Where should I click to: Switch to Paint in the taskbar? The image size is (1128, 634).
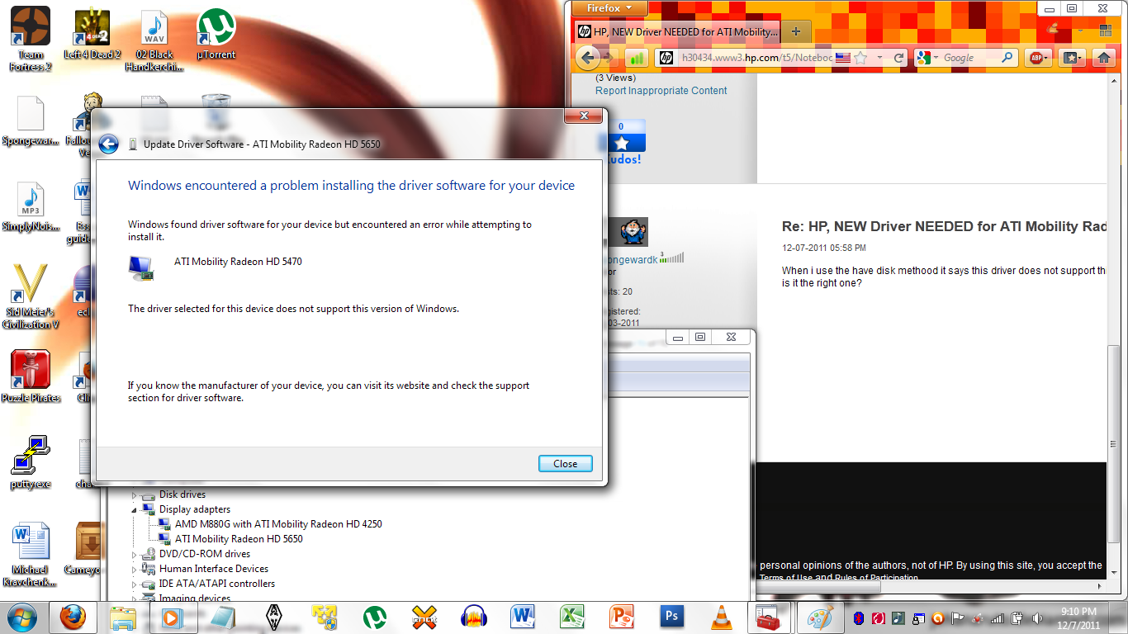(x=820, y=617)
